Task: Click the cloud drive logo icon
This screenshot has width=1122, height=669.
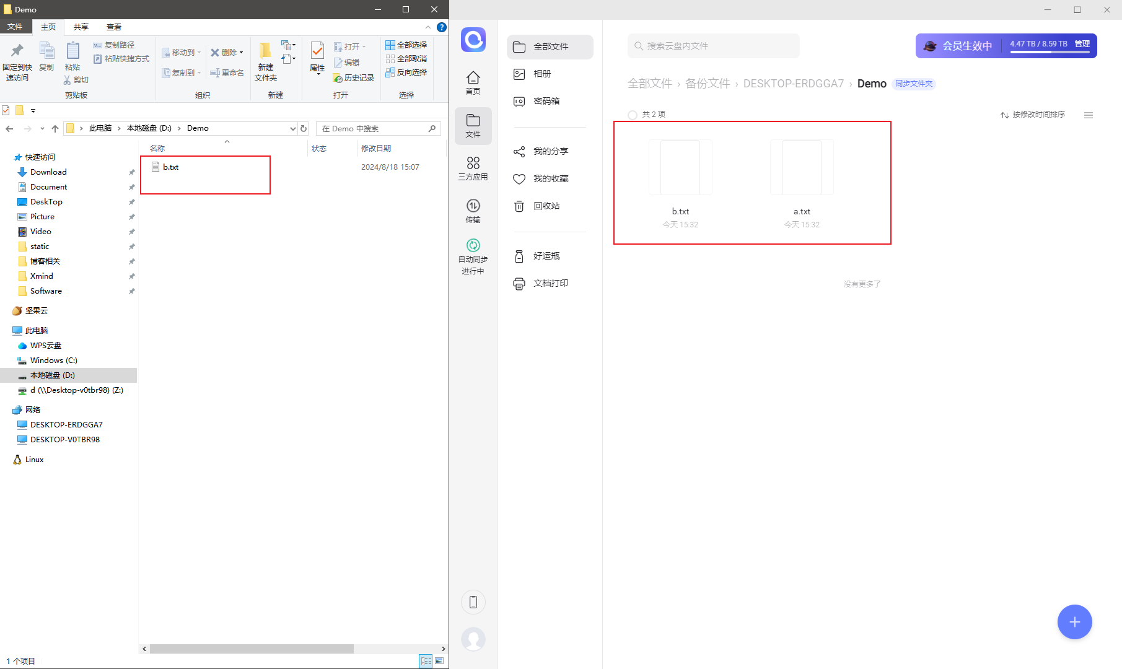Action: (x=473, y=40)
